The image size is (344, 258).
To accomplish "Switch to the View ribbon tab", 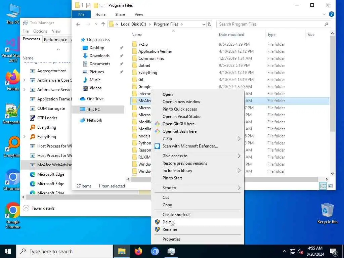I will point(139,14).
